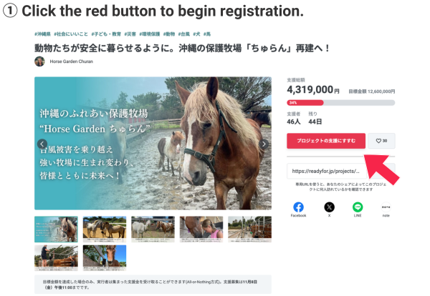The width and height of the screenshot is (430, 296).
Task: Select thumbnail of woman with horse
Action: 201,230
